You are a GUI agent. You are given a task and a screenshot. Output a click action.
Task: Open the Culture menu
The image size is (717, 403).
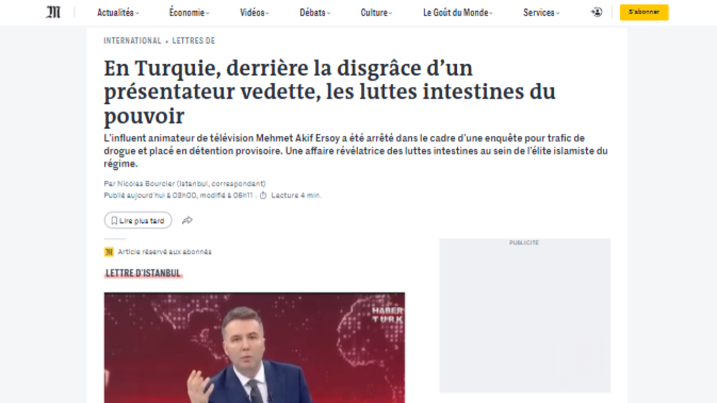[376, 12]
